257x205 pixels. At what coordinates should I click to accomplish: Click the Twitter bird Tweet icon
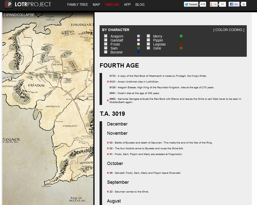pyautogui.click(x=187, y=4)
